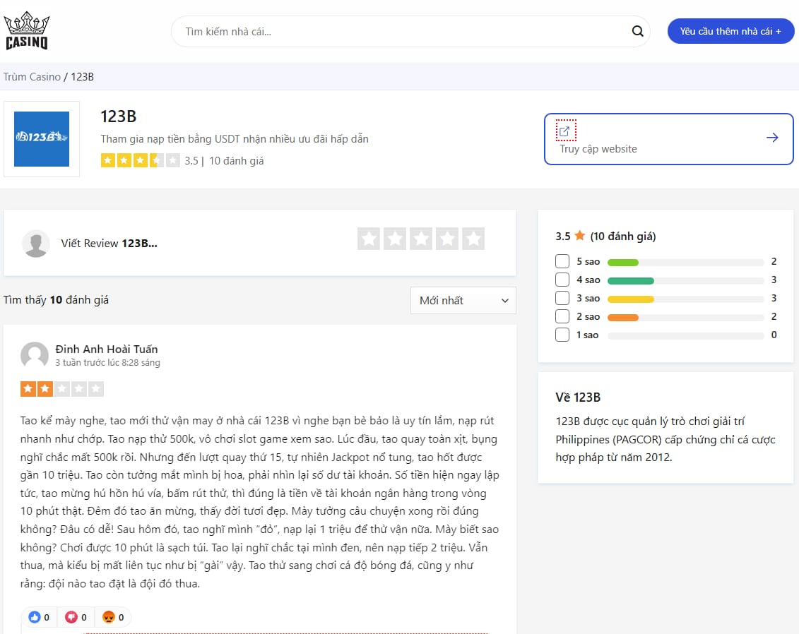Click the right arrow in the website box

(772, 138)
